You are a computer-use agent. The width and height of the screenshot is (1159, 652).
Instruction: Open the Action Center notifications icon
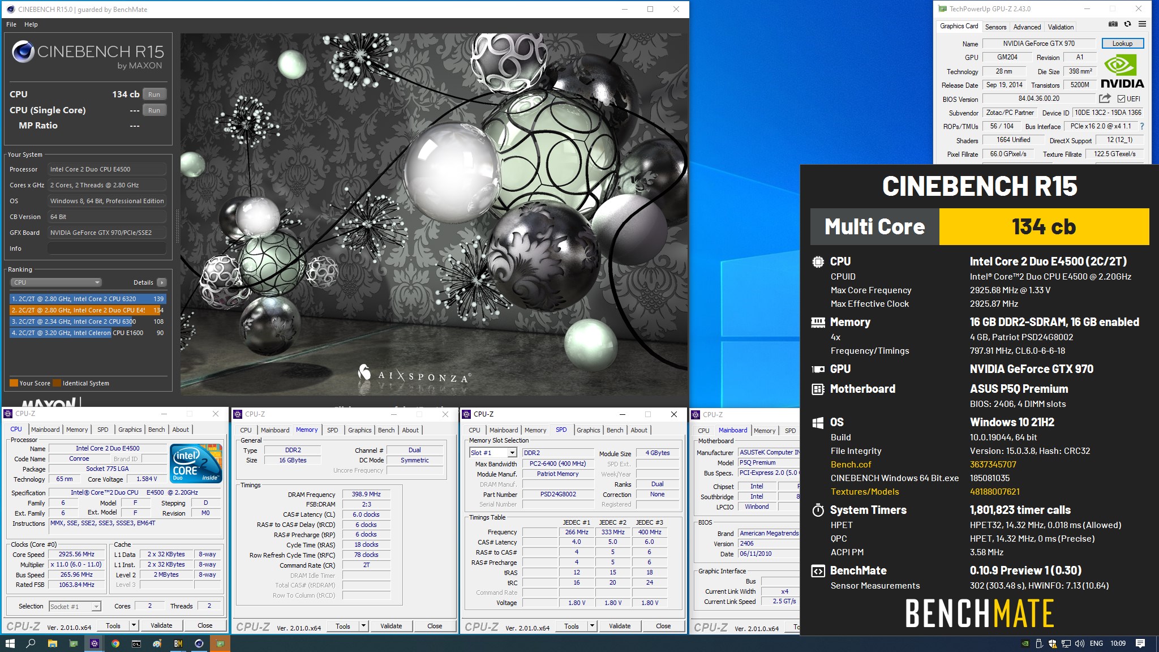(1140, 644)
